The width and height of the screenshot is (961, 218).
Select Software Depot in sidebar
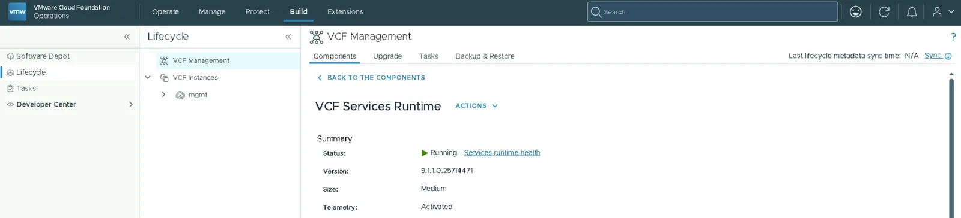[x=43, y=56]
